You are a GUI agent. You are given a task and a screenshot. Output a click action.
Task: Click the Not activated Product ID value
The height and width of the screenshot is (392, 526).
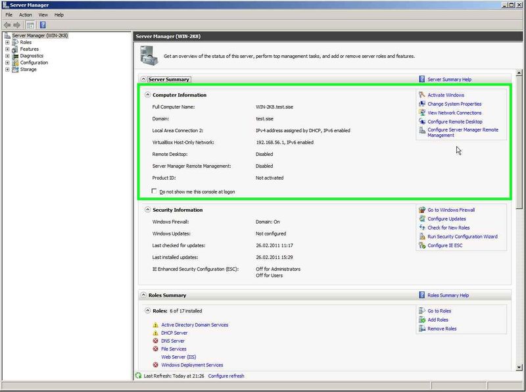tap(270, 178)
